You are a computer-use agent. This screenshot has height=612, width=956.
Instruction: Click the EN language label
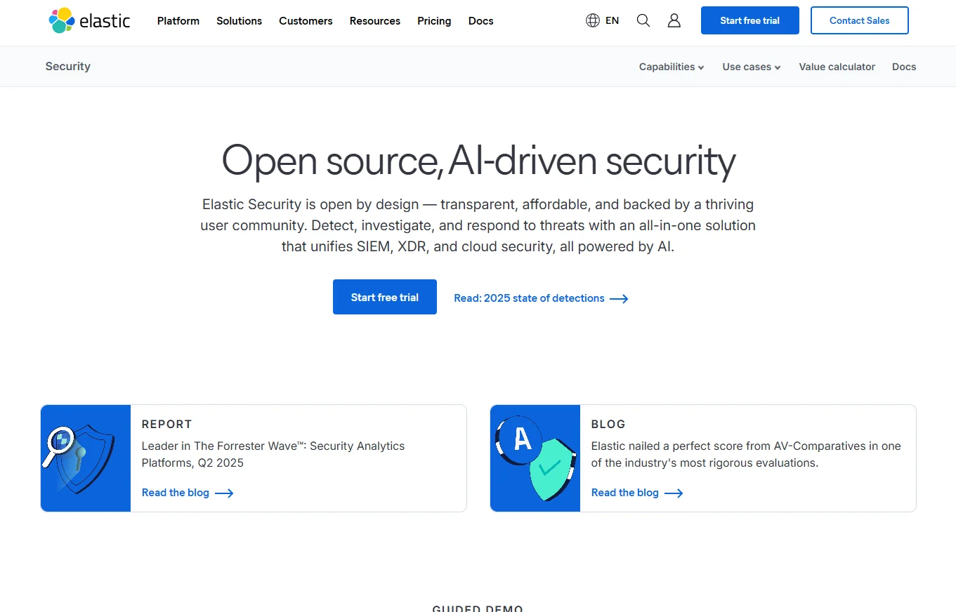click(x=613, y=21)
